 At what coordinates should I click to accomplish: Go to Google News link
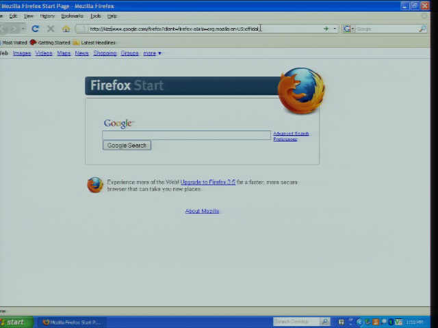(81, 53)
